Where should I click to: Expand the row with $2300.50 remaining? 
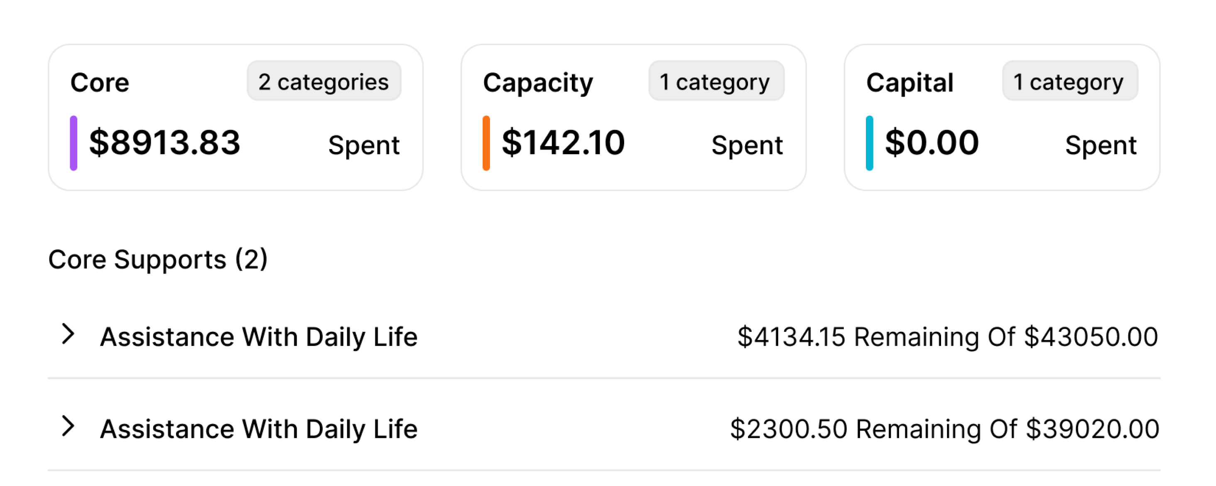(x=69, y=427)
